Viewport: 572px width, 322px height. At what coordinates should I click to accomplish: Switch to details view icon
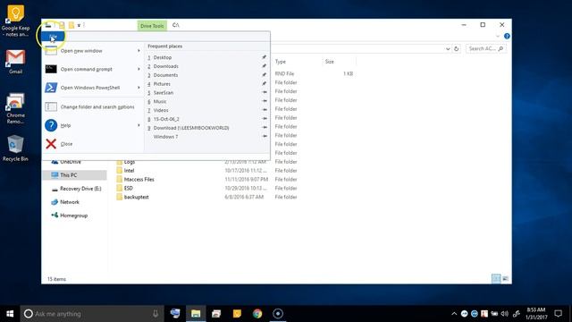[x=496, y=278]
